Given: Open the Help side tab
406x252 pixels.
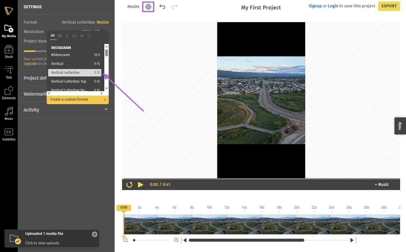Looking at the screenshot, I should (x=400, y=126).
